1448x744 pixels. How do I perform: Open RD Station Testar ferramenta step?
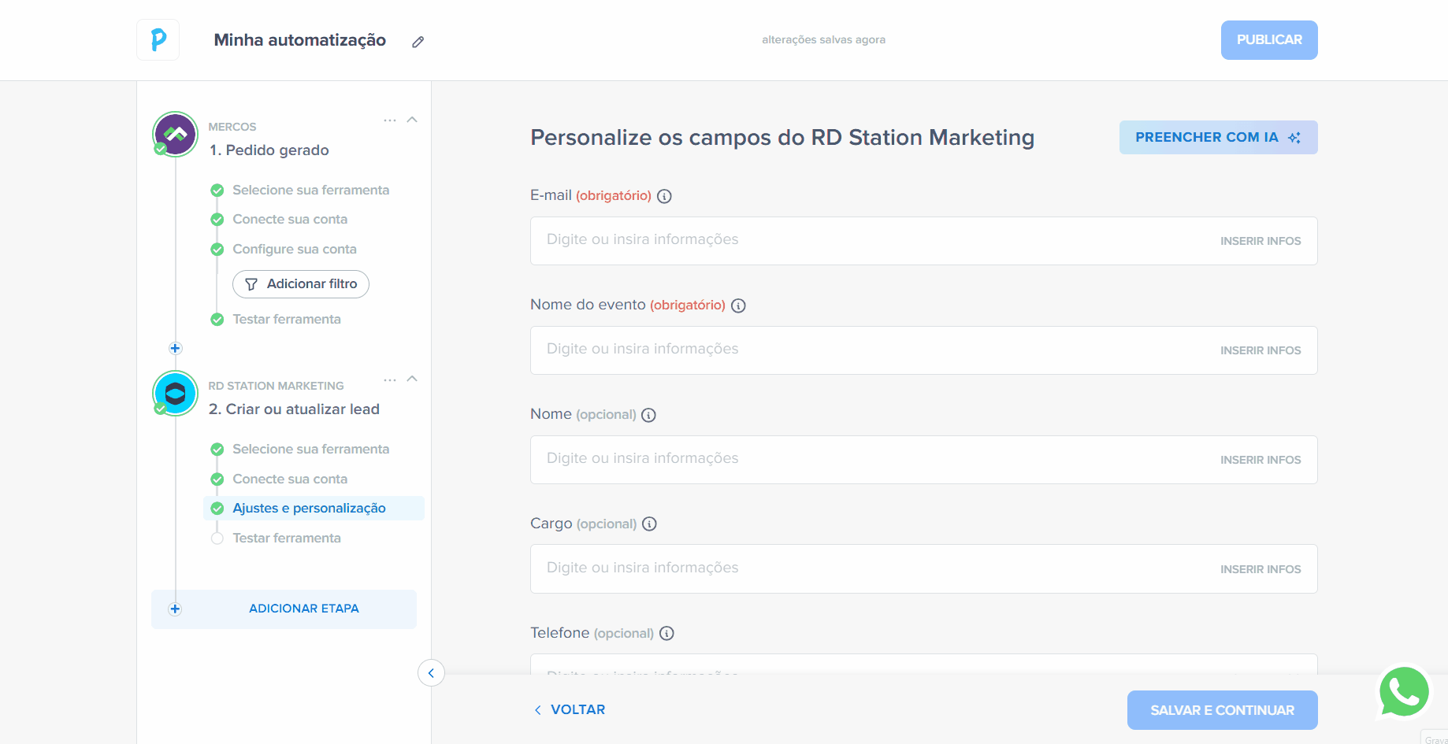tap(286, 538)
